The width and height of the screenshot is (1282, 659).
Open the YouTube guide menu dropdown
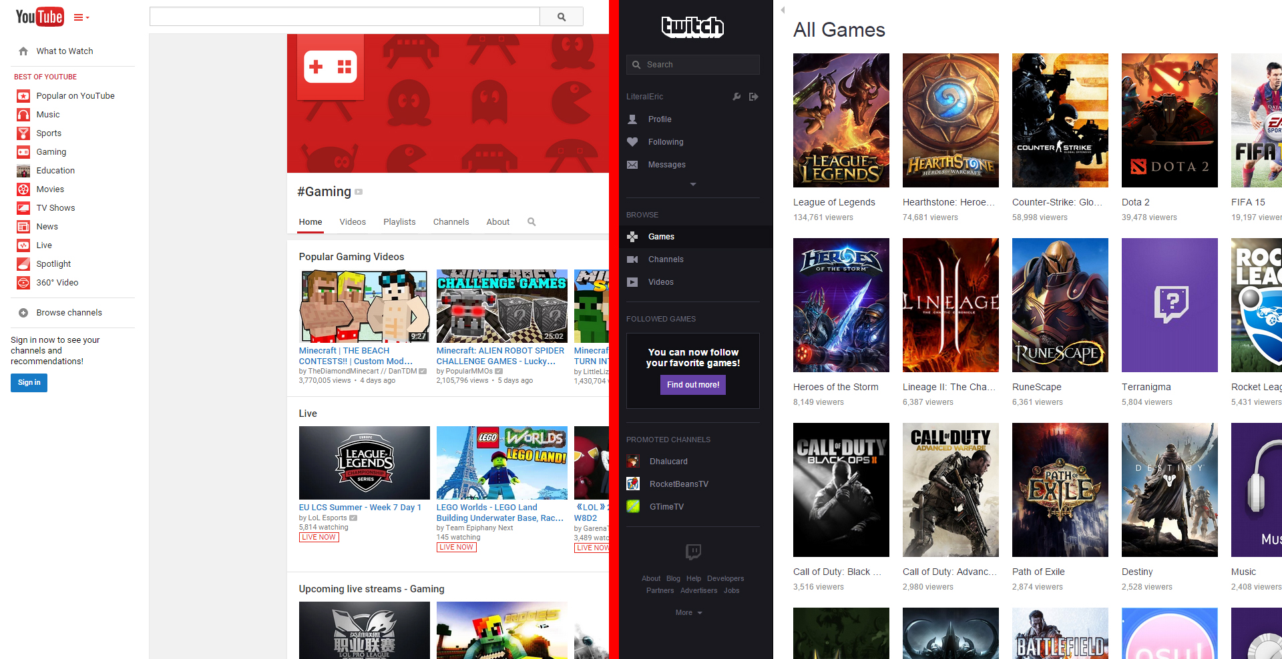pos(81,17)
